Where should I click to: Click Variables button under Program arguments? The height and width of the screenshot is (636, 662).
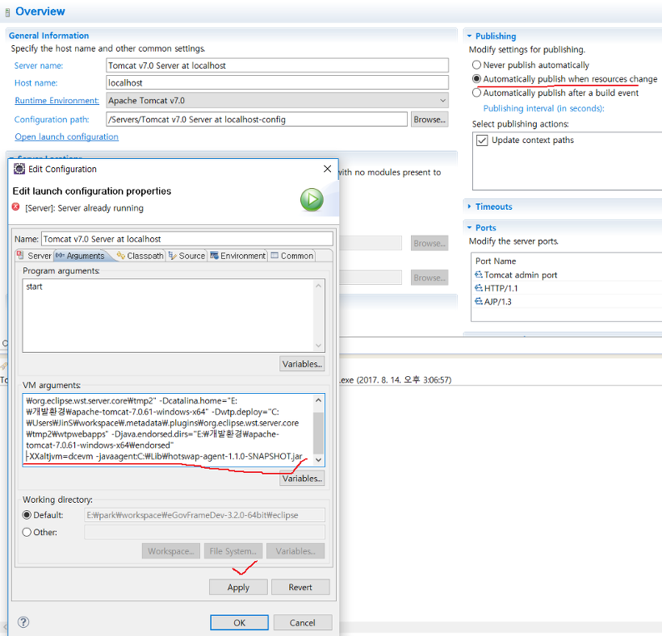tap(302, 364)
